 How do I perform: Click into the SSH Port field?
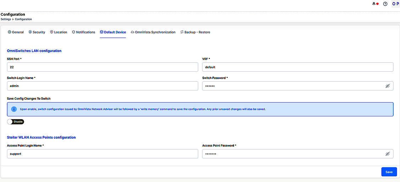point(102,67)
